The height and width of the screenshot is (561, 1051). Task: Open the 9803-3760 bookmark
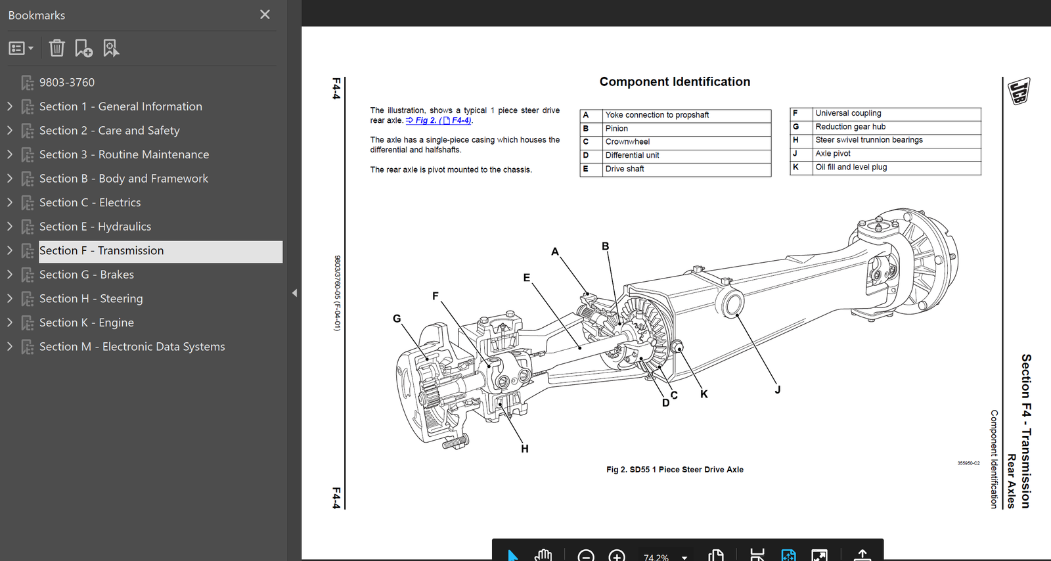tap(67, 82)
